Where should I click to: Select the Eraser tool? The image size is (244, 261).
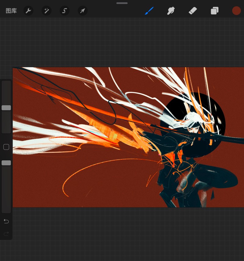(x=193, y=11)
